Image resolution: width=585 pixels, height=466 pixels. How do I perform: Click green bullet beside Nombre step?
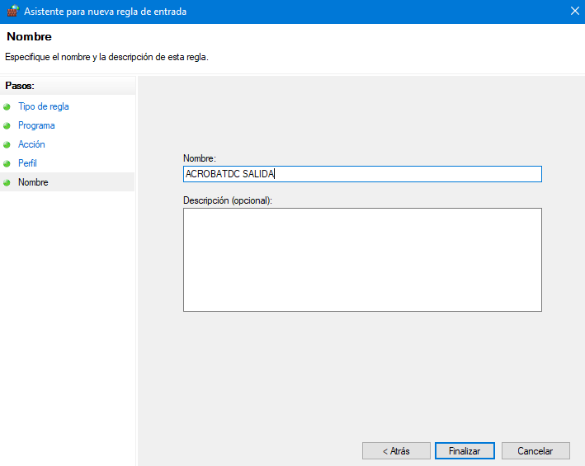coord(7,182)
